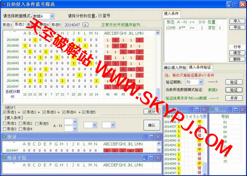247x176 pixels.
Task: Close the 号 number list sub-window
Action: (x=242, y=109)
